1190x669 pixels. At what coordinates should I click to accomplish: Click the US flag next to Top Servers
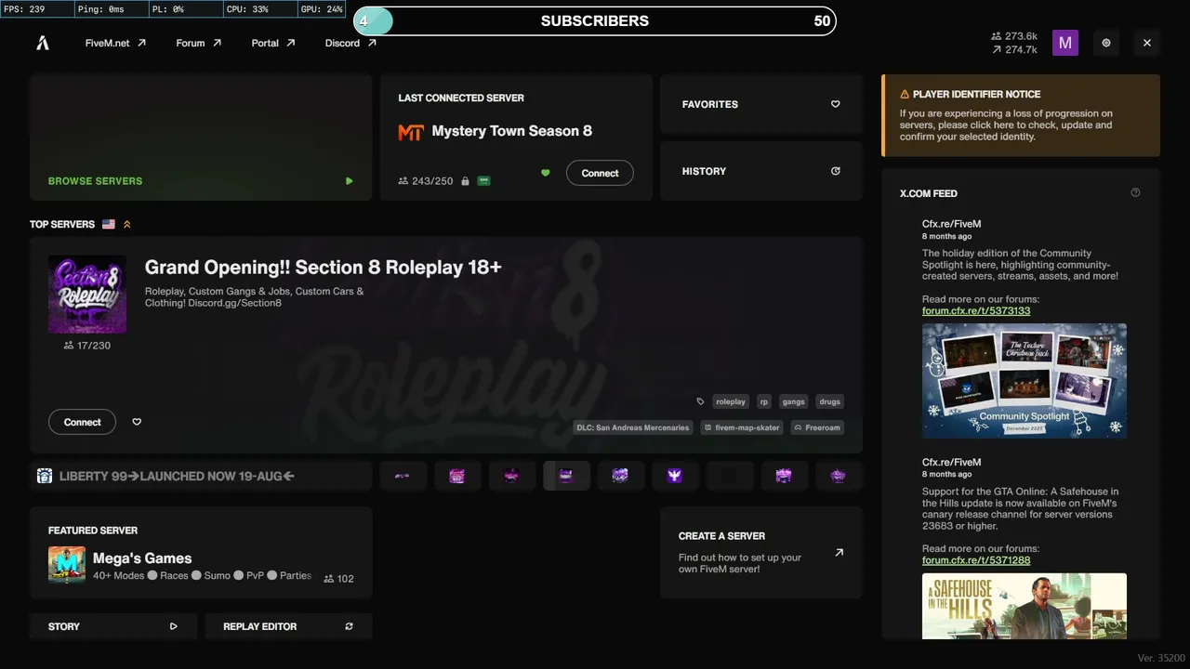(109, 224)
